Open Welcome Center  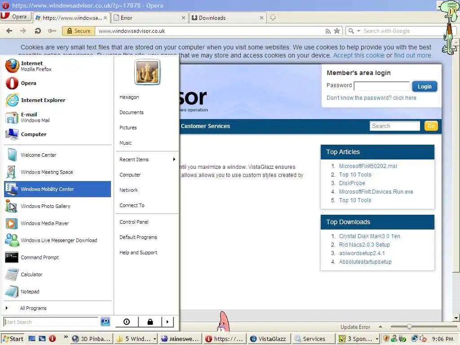[57, 155]
